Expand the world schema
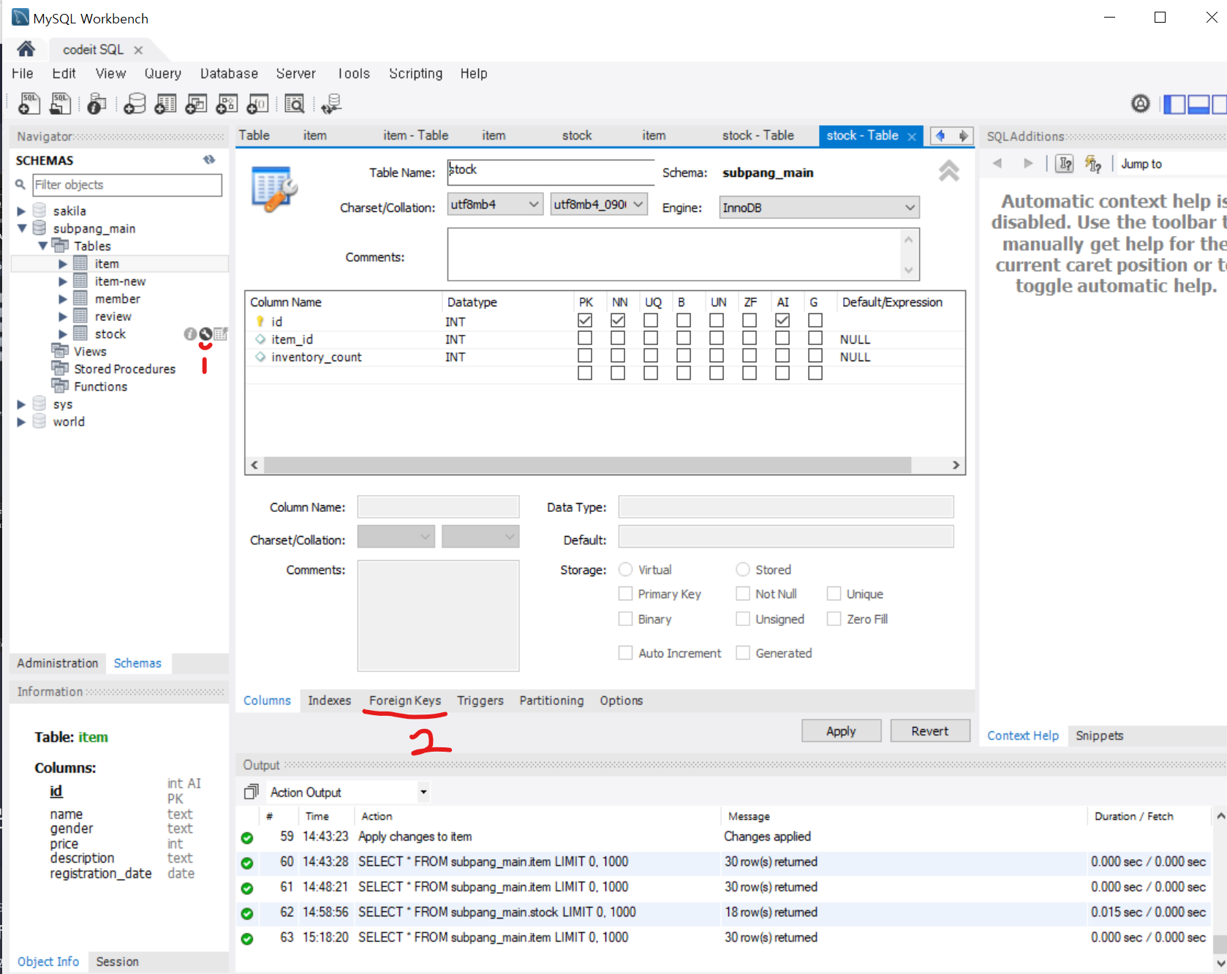 (21, 422)
